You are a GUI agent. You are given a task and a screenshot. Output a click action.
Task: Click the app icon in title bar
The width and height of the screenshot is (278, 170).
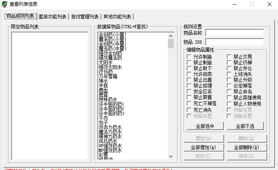(4, 4)
